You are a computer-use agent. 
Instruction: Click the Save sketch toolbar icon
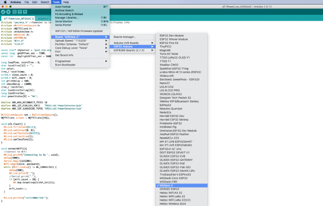tap(25, 12)
